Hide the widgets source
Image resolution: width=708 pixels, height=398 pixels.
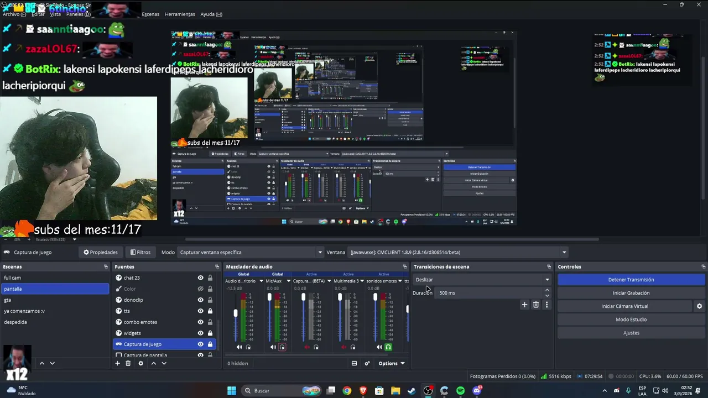200,333
